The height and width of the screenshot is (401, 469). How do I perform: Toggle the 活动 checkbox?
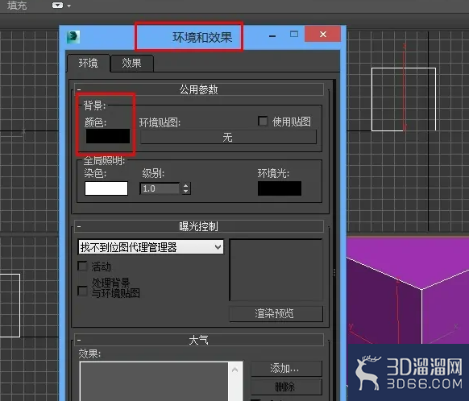[82, 266]
